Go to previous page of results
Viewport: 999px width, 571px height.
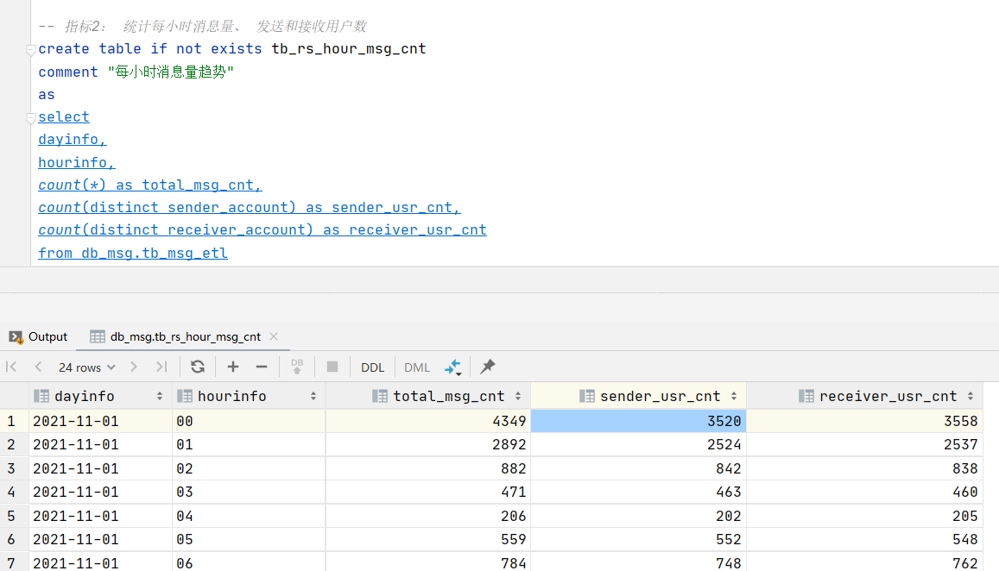click(38, 367)
